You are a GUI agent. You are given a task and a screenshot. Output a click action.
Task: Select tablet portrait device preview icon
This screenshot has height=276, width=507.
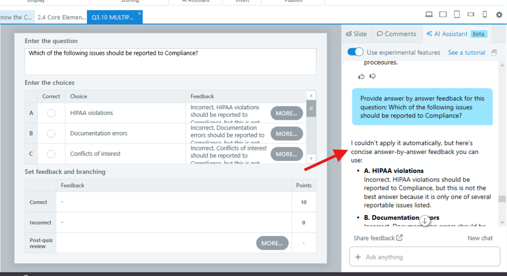[457, 15]
